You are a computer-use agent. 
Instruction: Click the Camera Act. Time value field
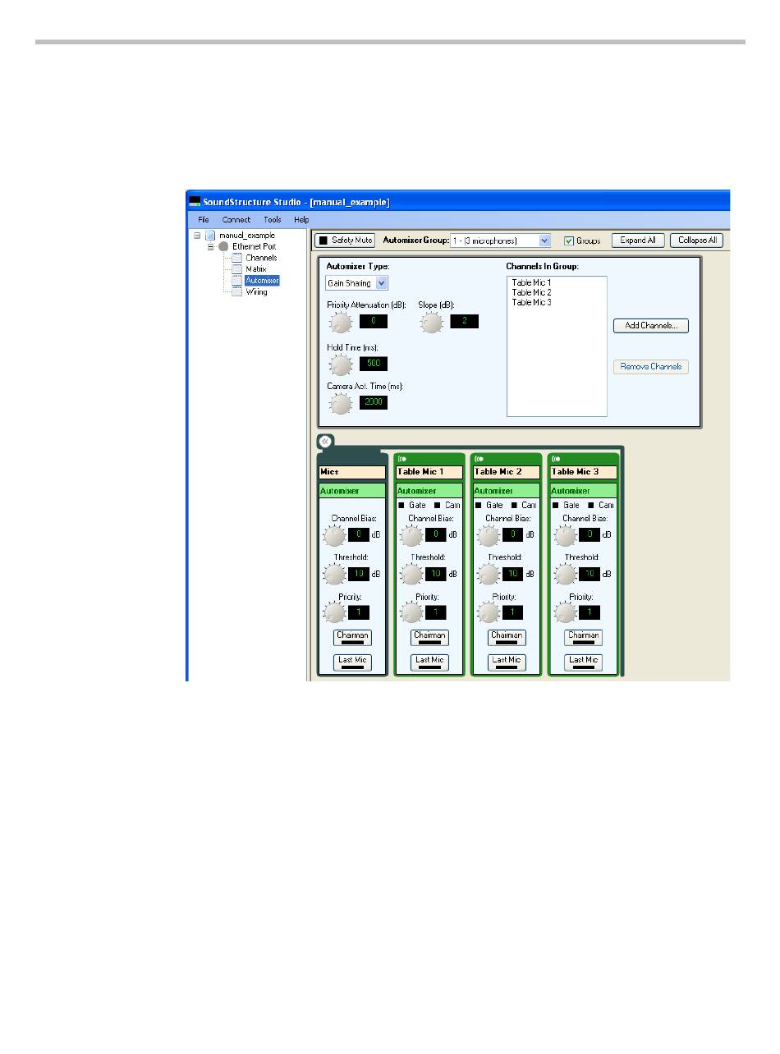pyautogui.click(x=374, y=403)
